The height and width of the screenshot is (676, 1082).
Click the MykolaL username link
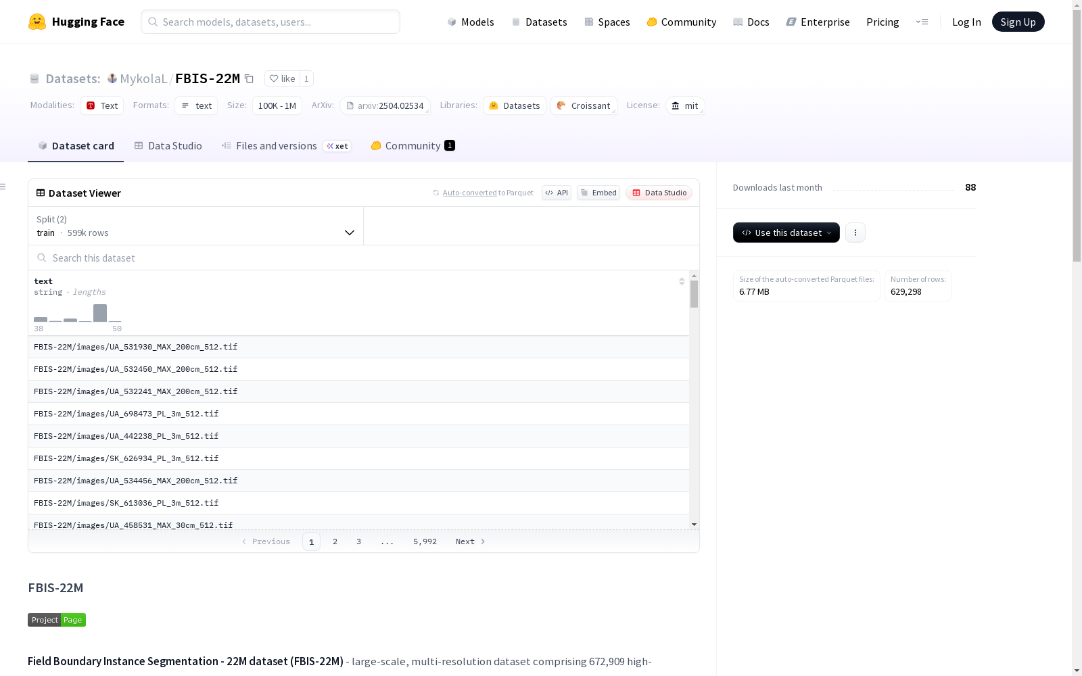click(x=143, y=78)
